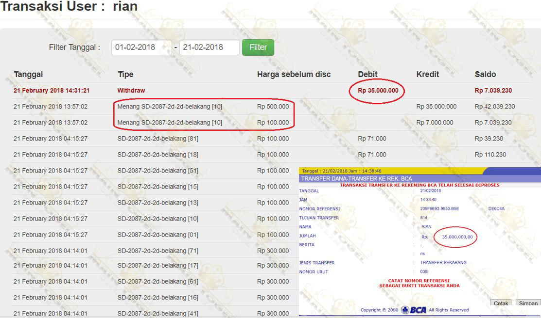Select the Menang row with Rp 500.000 price

pos(170,107)
